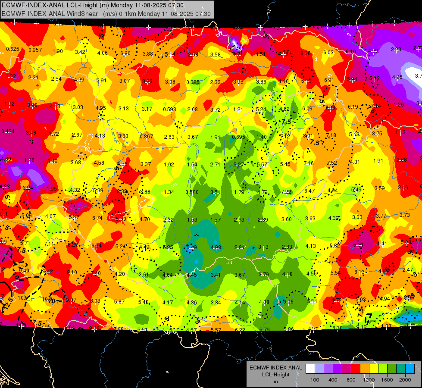Click the legend scale value "100"

[x=315, y=380]
